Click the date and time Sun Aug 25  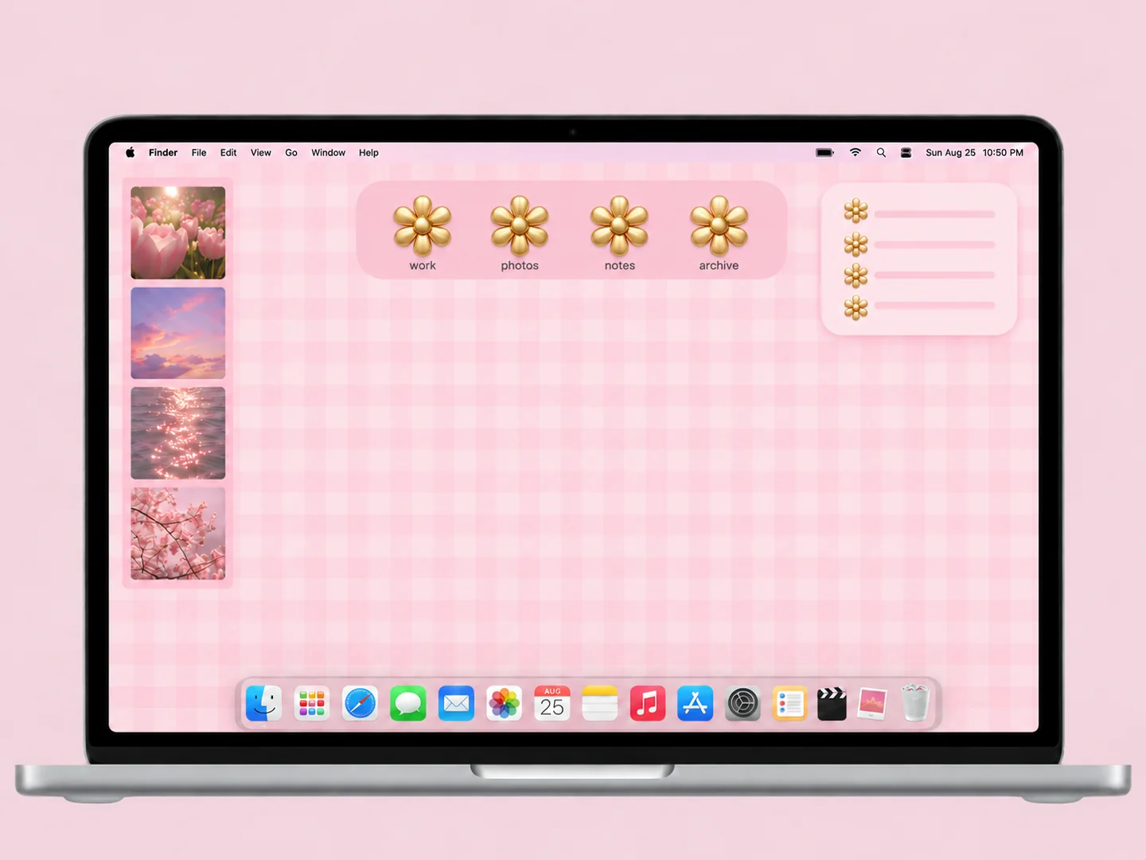coord(974,153)
